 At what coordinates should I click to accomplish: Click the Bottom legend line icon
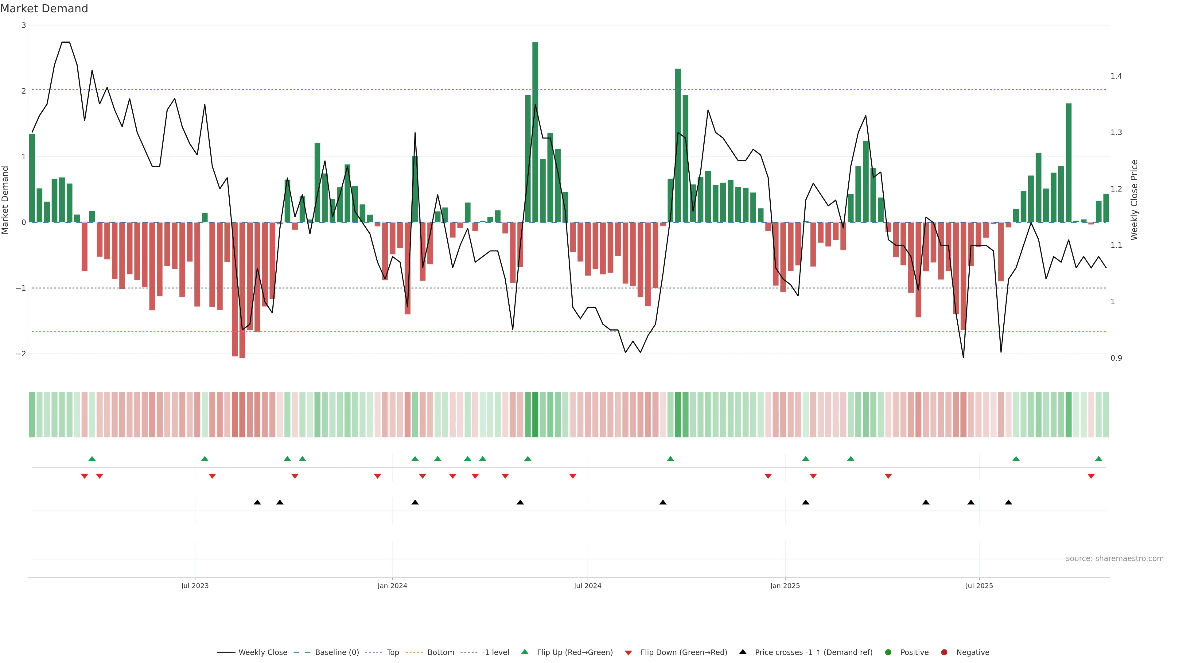click(x=415, y=653)
